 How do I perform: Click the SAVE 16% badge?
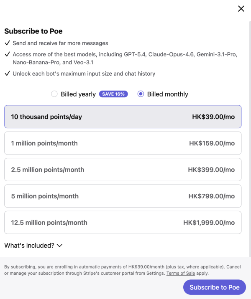(113, 94)
